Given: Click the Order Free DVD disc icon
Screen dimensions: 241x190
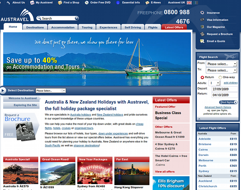Looking at the screenshot, I should click(x=87, y=3).
